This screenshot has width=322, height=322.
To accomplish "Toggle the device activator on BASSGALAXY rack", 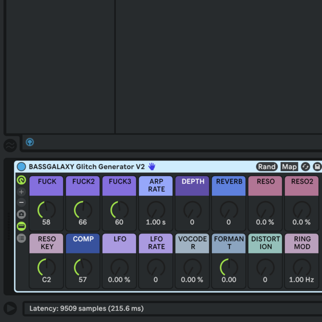I will (x=21, y=166).
